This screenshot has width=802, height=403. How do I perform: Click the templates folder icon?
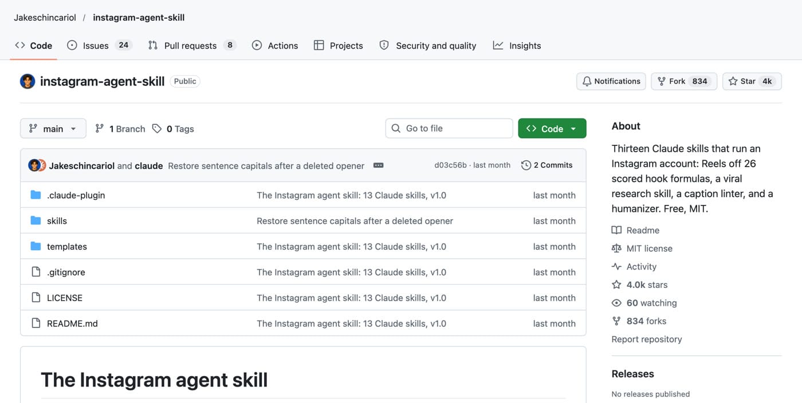(x=36, y=247)
